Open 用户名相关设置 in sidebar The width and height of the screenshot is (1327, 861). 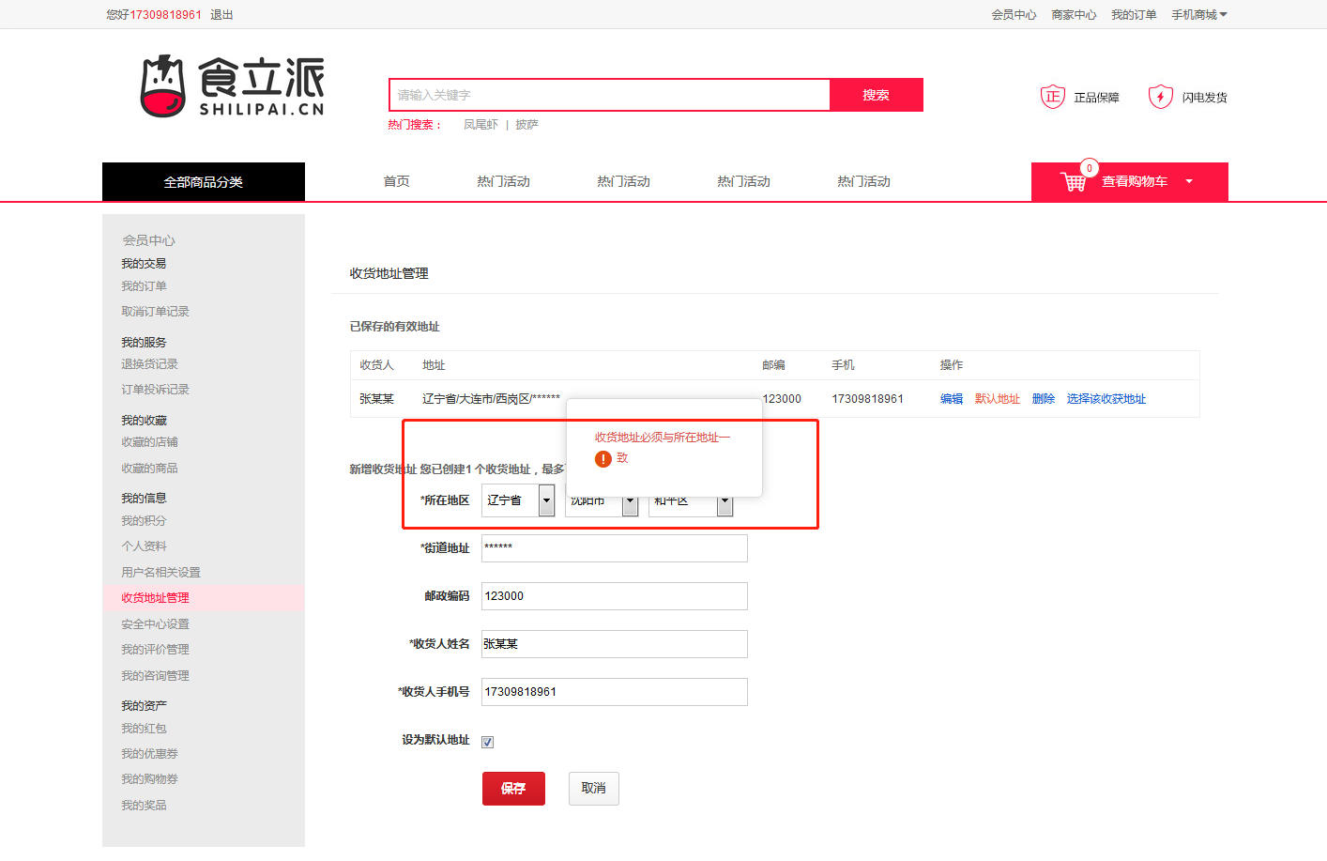pos(160,573)
